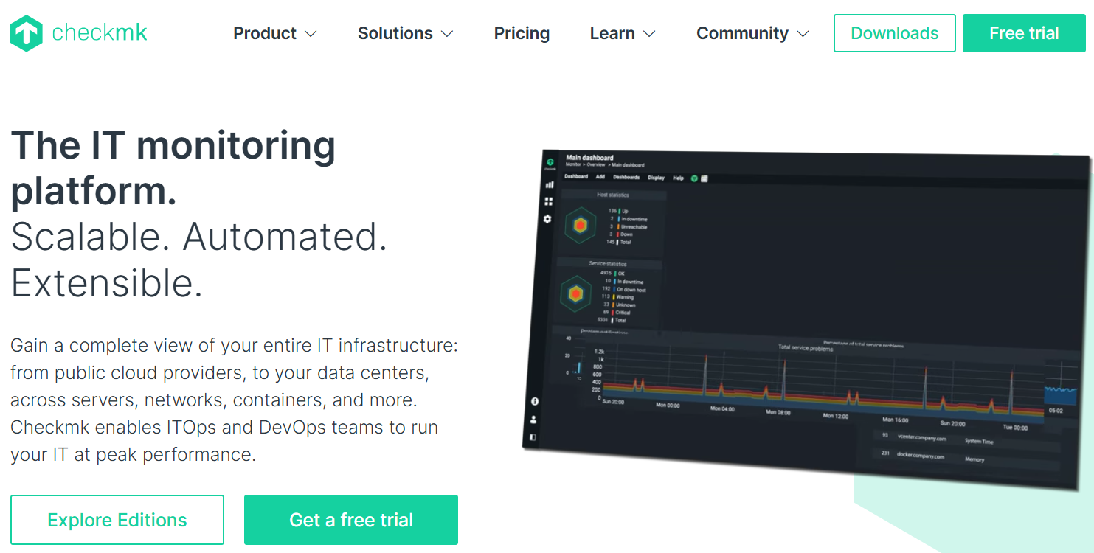Image resolution: width=1094 pixels, height=553 pixels.
Task: Click the info icon in the dashboard sidebar
Action: (x=535, y=401)
